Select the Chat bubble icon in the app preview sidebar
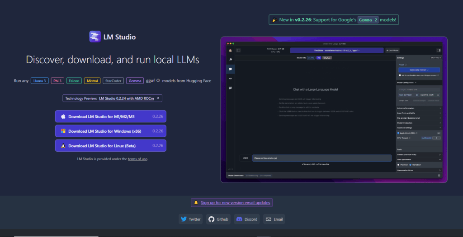463x237 pixels. click(x=230, y=69)
